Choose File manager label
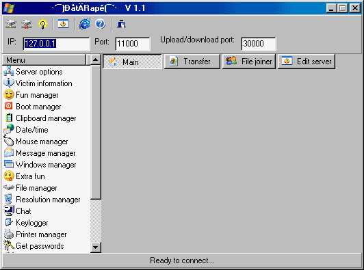 [x=36, y=188]
